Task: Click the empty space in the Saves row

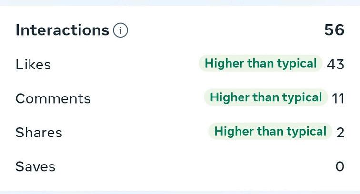Action: [195, 166]
